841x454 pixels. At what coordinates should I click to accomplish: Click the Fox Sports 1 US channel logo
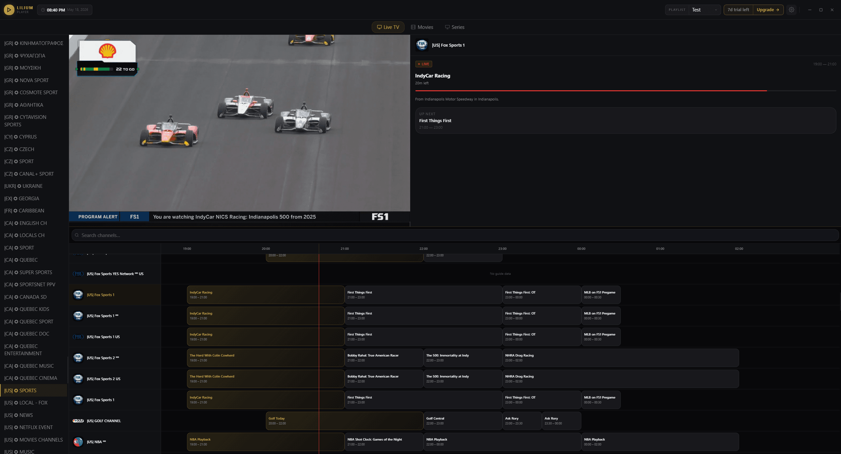click(x=78, y=337)
